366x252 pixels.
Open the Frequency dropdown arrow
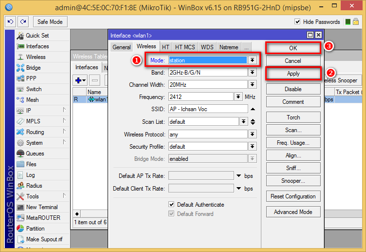point(238,97)
